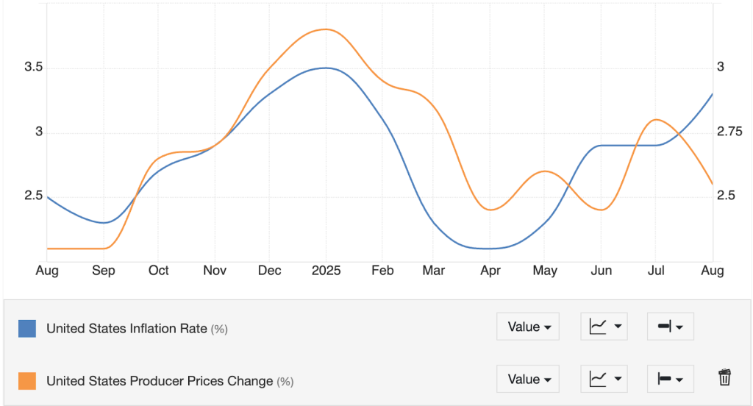Click the Sep x-axis label

pyautogui.click(x=104, y=271)
